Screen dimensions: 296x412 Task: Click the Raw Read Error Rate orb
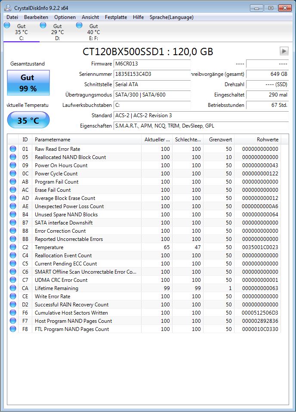(x=13, y=149)
